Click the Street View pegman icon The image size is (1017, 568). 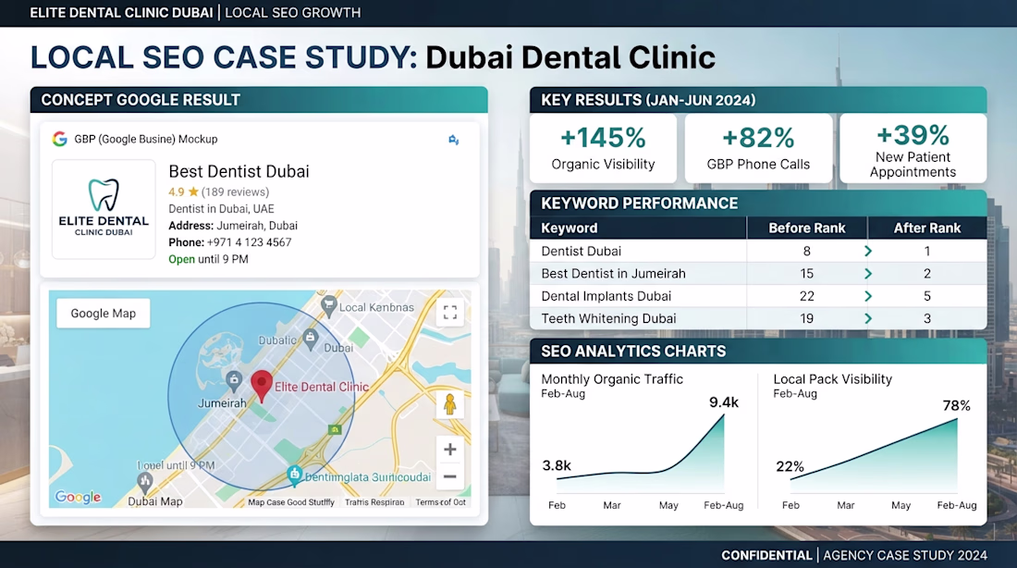[x=449, y=404]
